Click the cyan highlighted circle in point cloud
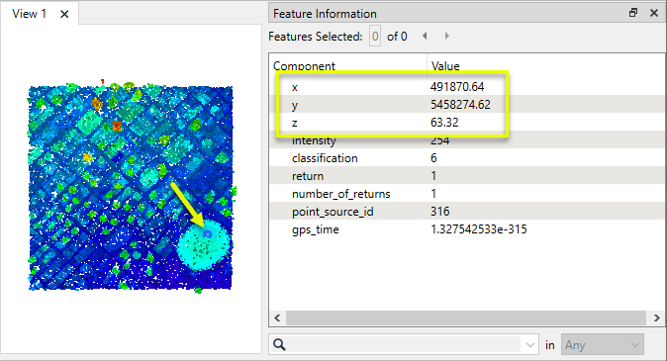 tap(204, 245)
